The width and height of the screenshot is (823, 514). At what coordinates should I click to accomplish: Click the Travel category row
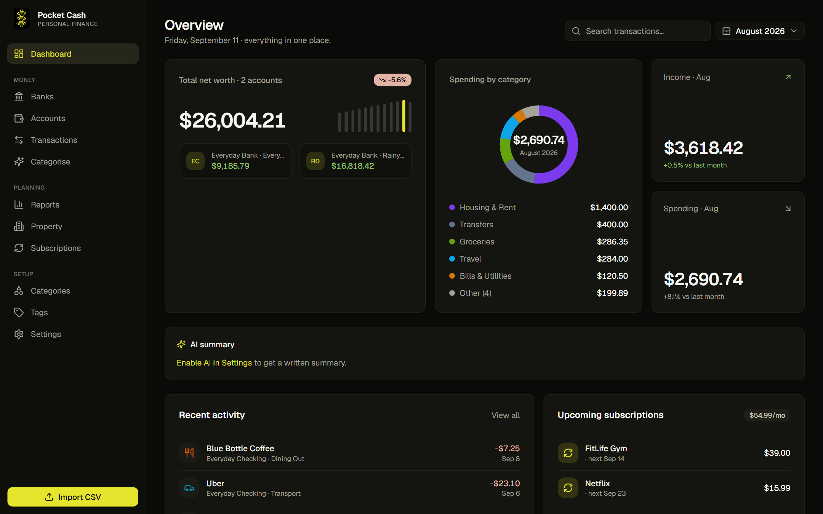(x=538, y=259)
